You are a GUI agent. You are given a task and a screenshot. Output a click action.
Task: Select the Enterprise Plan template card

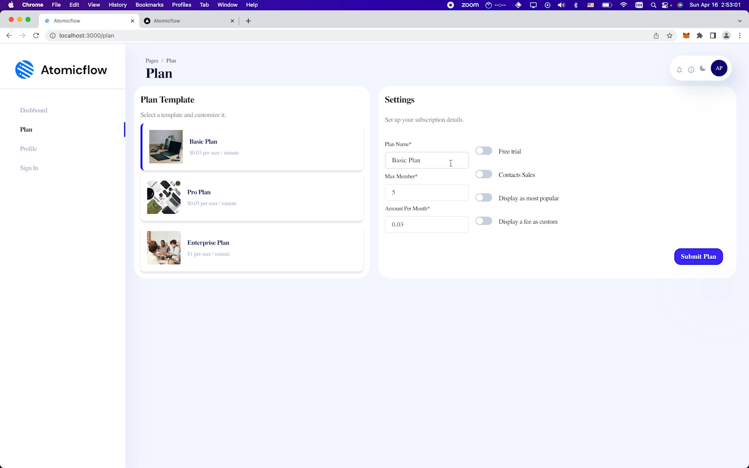pyautogui.click(x=252, y=248)
